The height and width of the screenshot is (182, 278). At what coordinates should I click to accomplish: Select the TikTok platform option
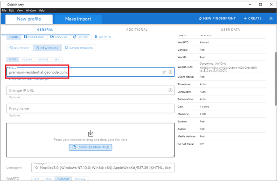(81, 37)
